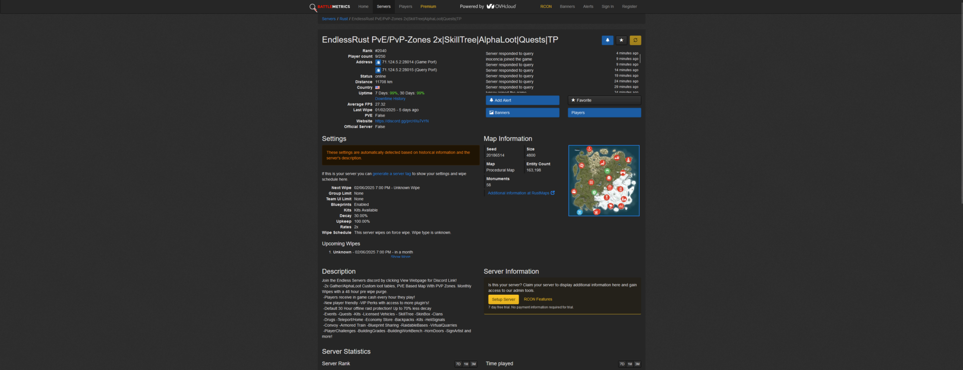The width and height of the screenshot is (963, 370).
Task: Click Register in the header
Action: [x=630, y=7]
